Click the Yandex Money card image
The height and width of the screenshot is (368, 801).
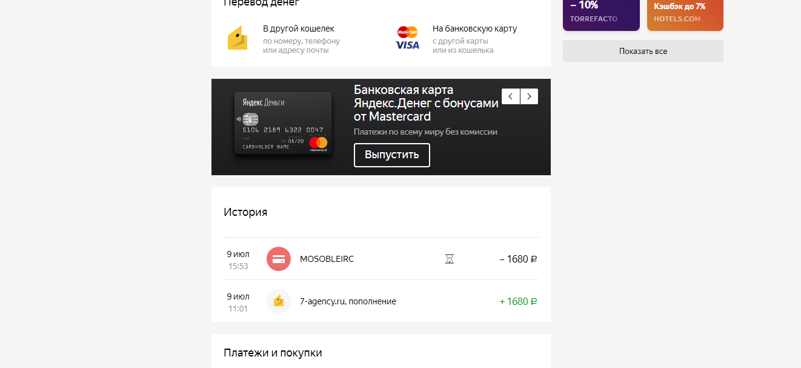[x=283, y=123]
